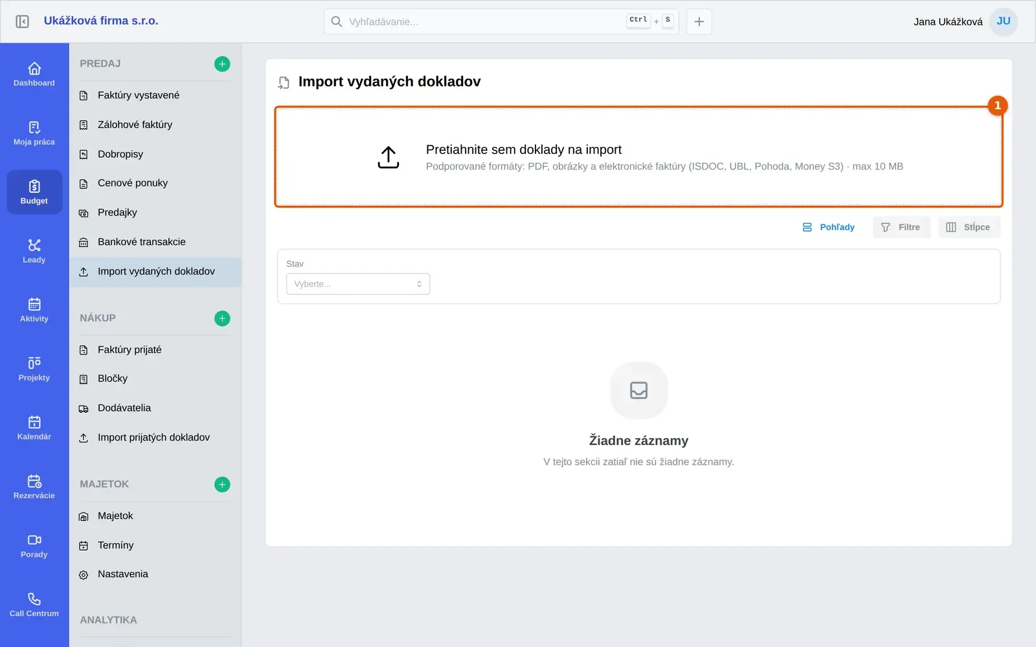Open the Leady module
The image size is (1036, 647).
coord(34,251)
